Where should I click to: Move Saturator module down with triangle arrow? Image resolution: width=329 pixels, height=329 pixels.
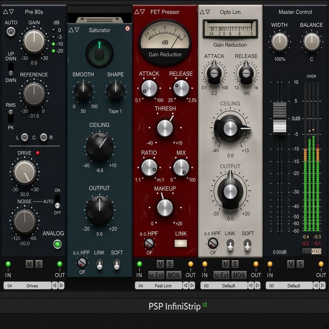coord(77,30)
